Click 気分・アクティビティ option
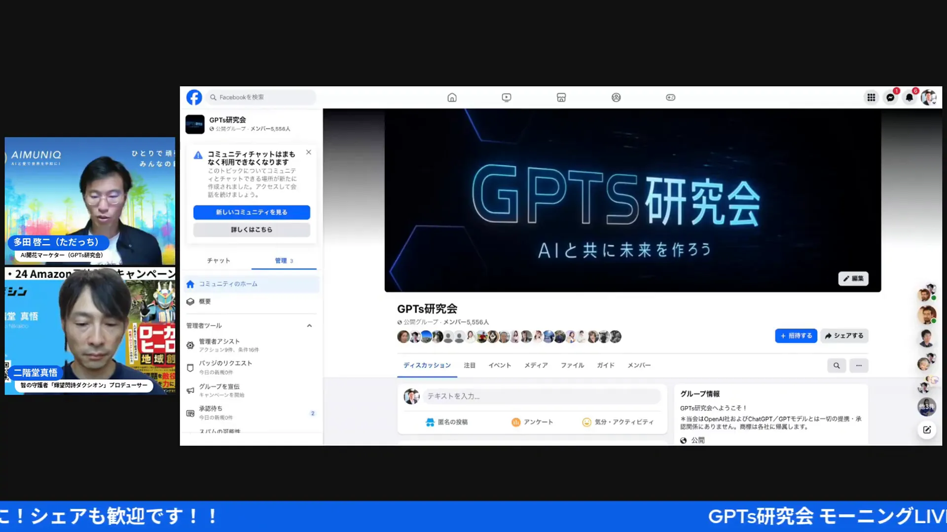This screenshot has width=947, height=532. 618,422
